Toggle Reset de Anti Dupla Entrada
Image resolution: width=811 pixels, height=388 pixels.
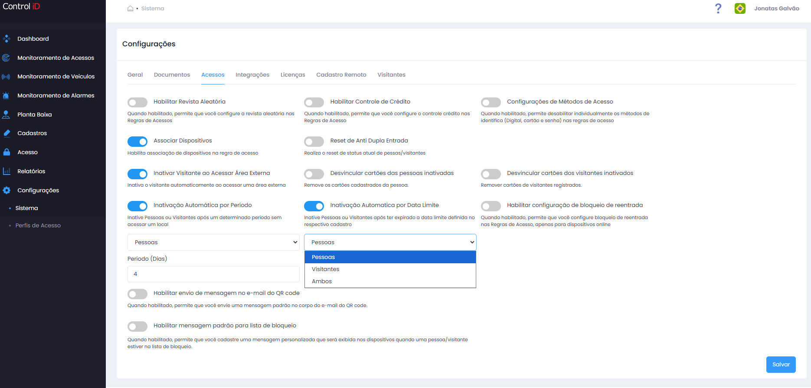click(x=314, y=142)
